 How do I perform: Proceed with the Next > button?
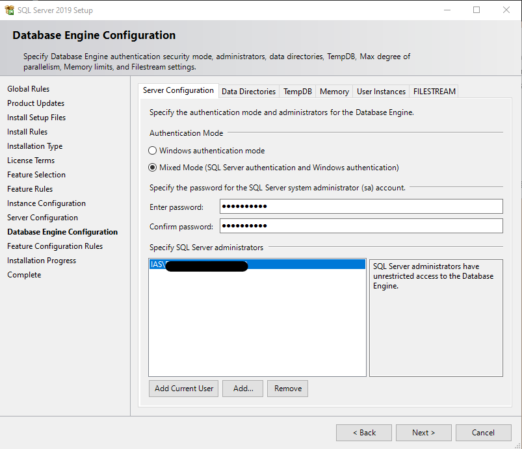(423, 433)
